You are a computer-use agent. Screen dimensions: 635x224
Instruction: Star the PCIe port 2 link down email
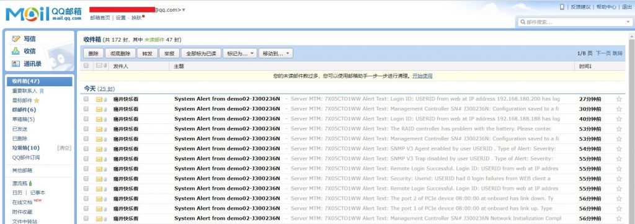[619, 199]
